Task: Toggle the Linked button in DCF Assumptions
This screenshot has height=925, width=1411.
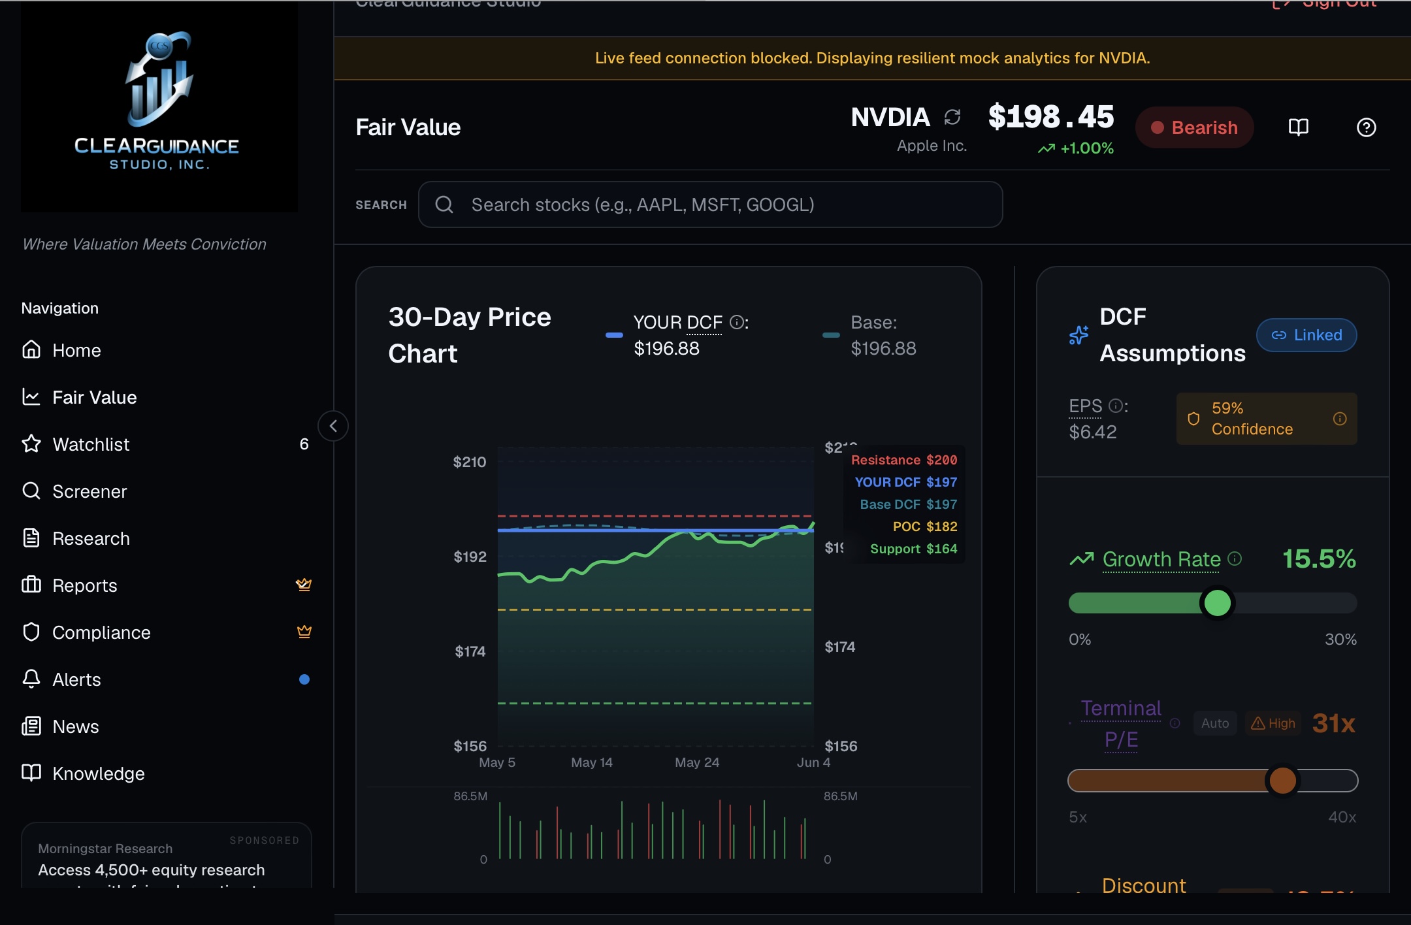Action: coord(1306,335)
